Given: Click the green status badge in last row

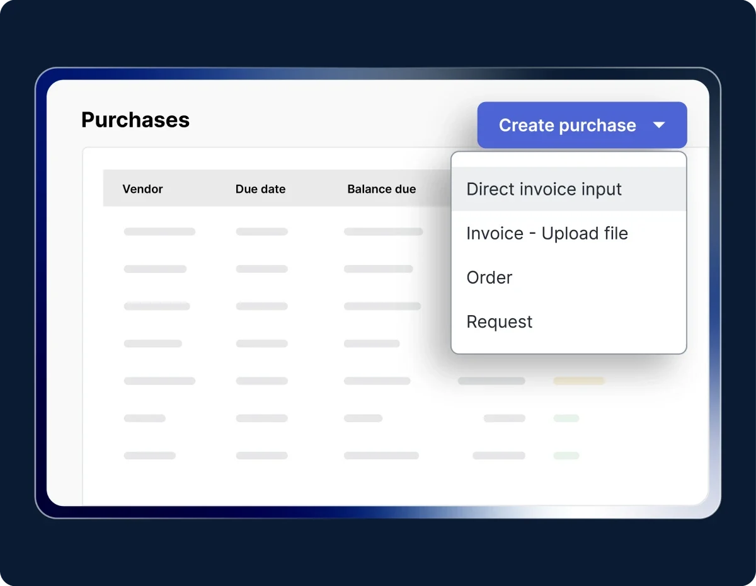Looking at the screenshot, I should tap(566, 456).
